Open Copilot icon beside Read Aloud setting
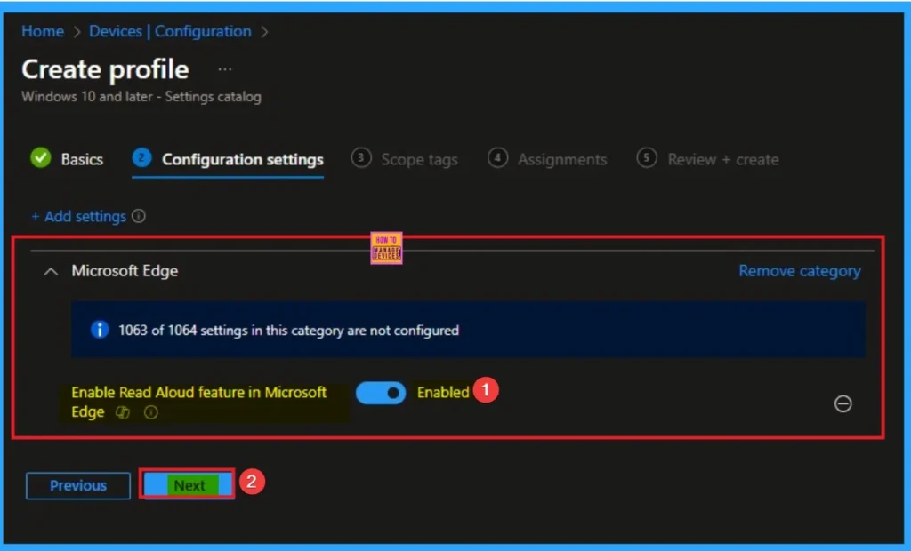 point(123,412)
